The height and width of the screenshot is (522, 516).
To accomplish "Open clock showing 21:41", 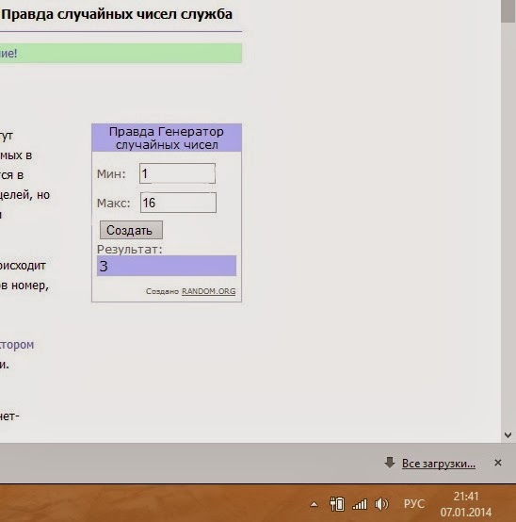I will (x=466, y=497).
